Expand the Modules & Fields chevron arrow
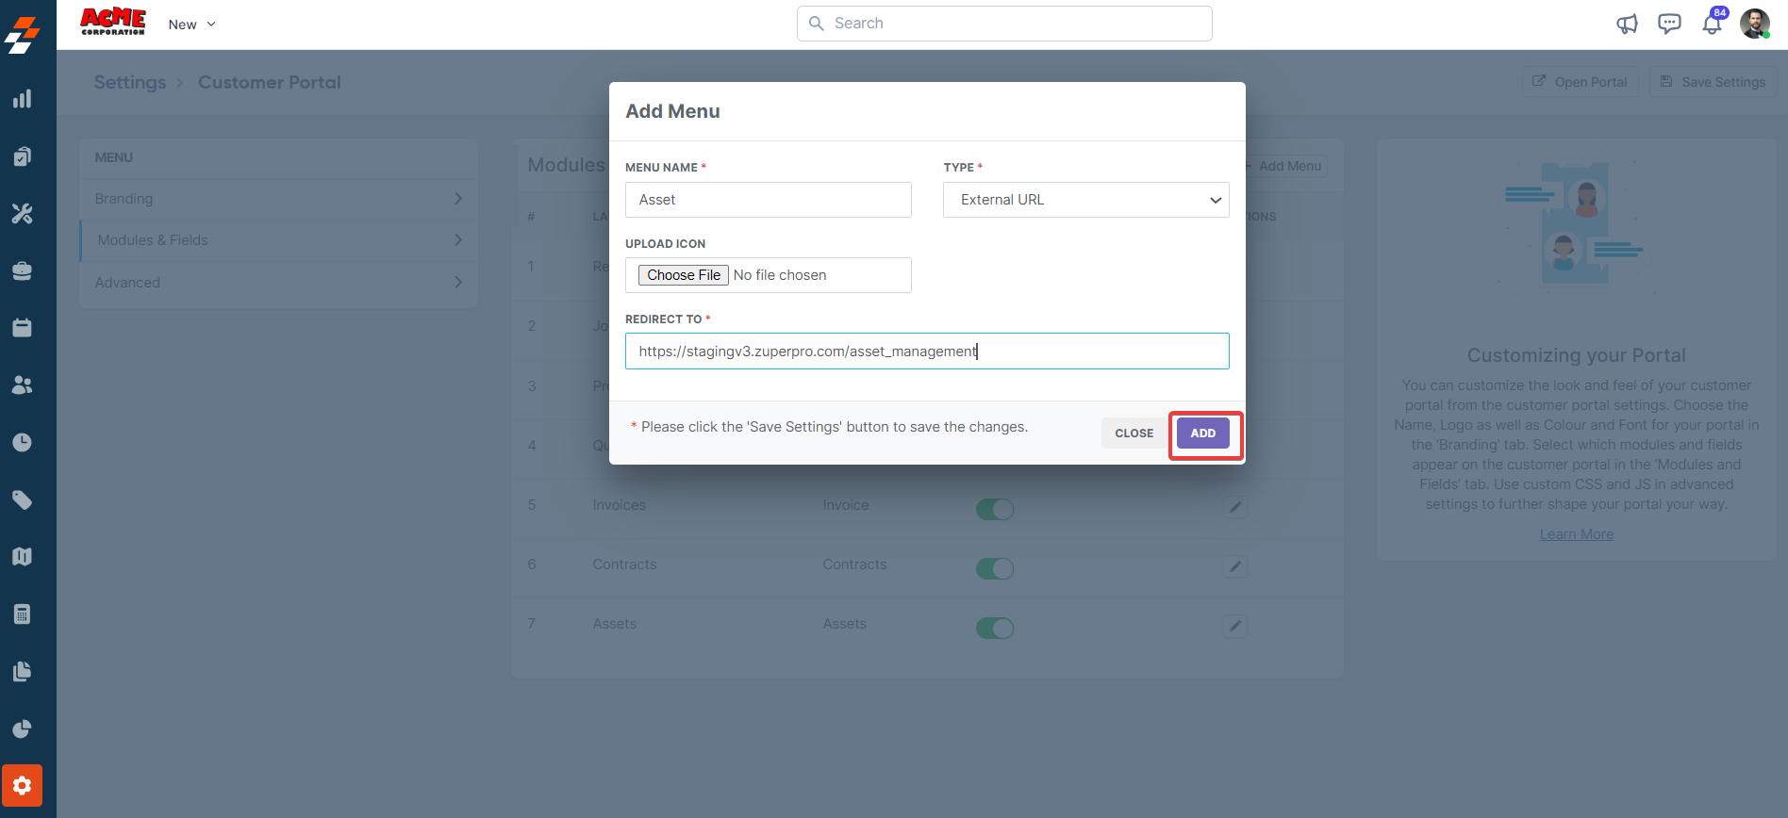Viewport: 1788px width, 818px height. pyautogui.click(x=458, y=239)
